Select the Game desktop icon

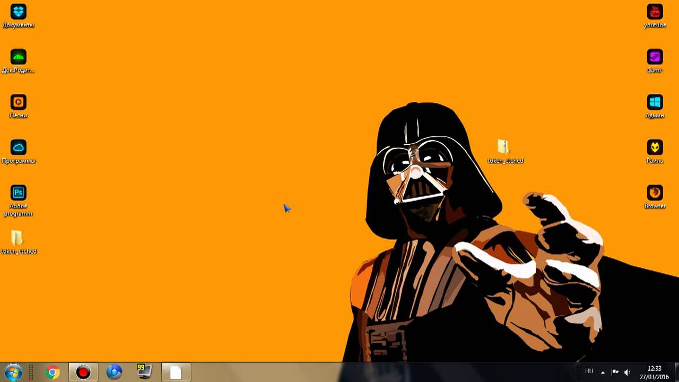[655, 61]
